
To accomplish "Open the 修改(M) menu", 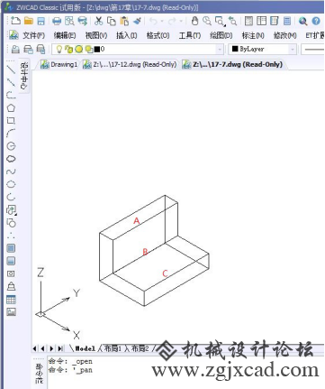I will (284, 35).
